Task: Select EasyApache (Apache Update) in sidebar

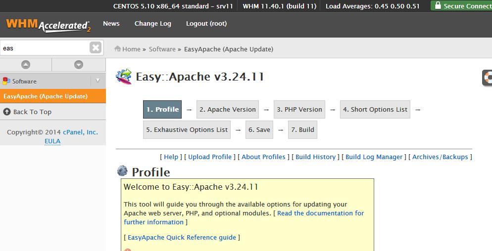Action: [46, 96]
